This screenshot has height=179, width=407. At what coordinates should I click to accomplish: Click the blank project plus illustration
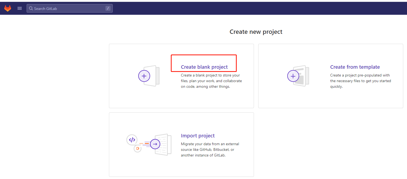point(144,76)
